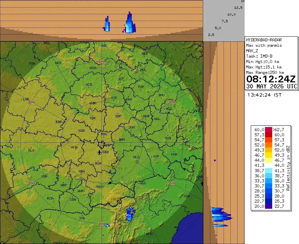Click the JGT station label

click(121, 79)
